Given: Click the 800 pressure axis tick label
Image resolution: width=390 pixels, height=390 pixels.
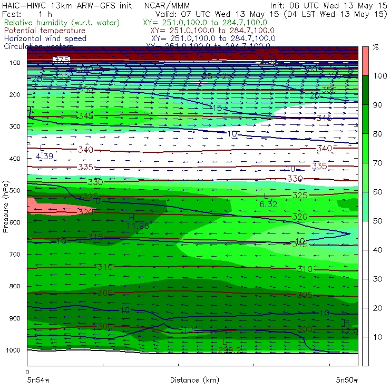Looking at the screenshot, I should (15, 286).
